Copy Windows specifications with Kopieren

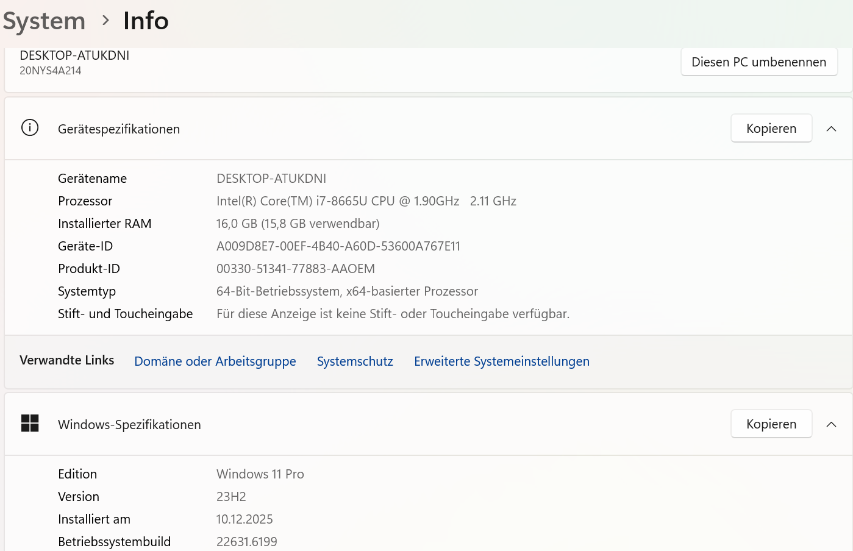[771, 424]
